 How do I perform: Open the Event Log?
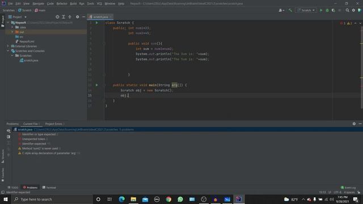348,188
